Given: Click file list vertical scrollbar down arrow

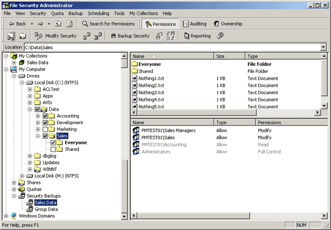Looking at the screenshot, I should (324, 106).
